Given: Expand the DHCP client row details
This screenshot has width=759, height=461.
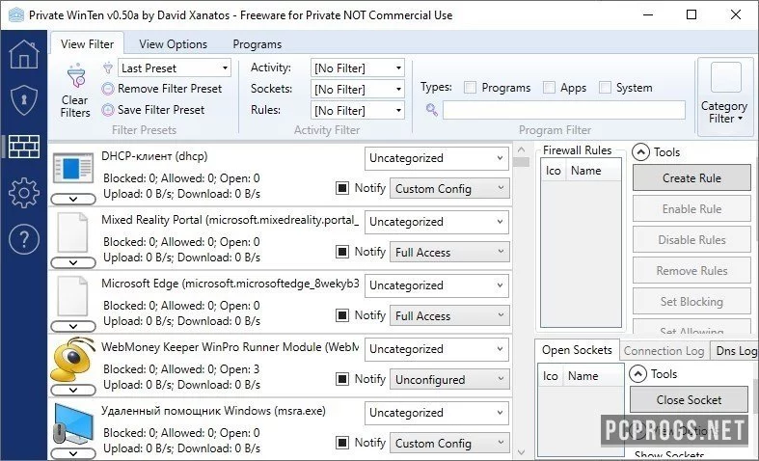Looking at the screenshot, I should (73, 199).
